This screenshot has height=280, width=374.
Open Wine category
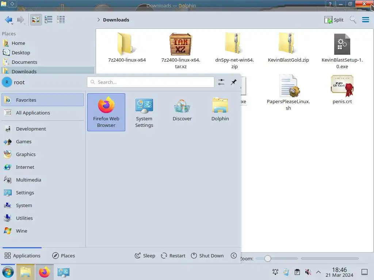[x=43, y=231]
